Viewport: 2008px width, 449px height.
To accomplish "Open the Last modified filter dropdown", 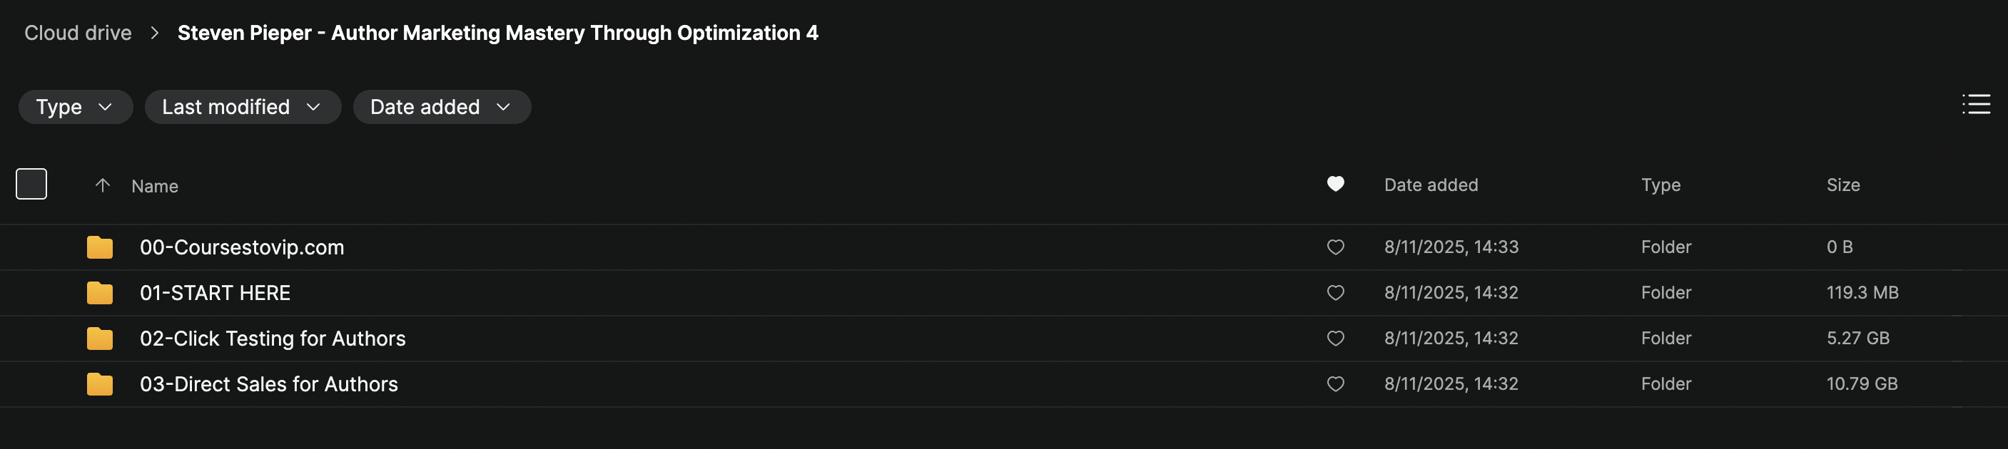I will coord(242,107).
